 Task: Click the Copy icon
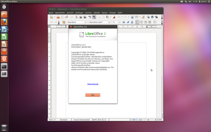103,17
